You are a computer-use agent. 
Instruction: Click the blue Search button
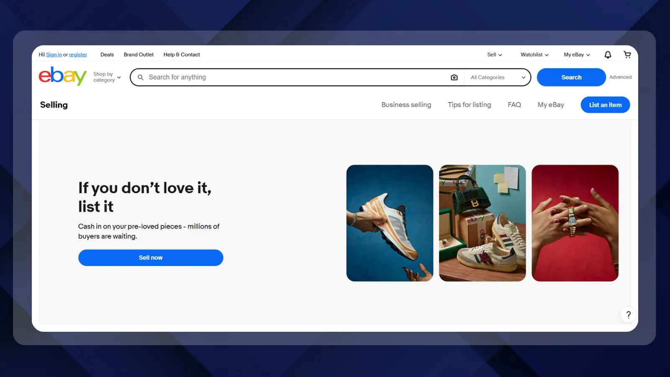tap(571, 77)
